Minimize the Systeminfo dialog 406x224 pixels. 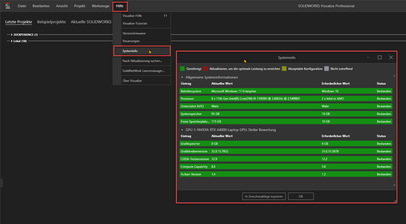tap(369, 58)
